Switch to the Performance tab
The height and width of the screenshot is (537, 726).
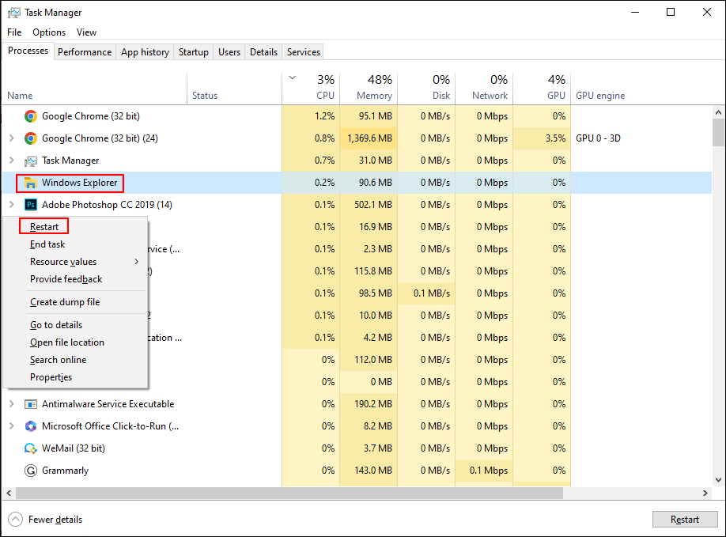(x=85, y=52)
